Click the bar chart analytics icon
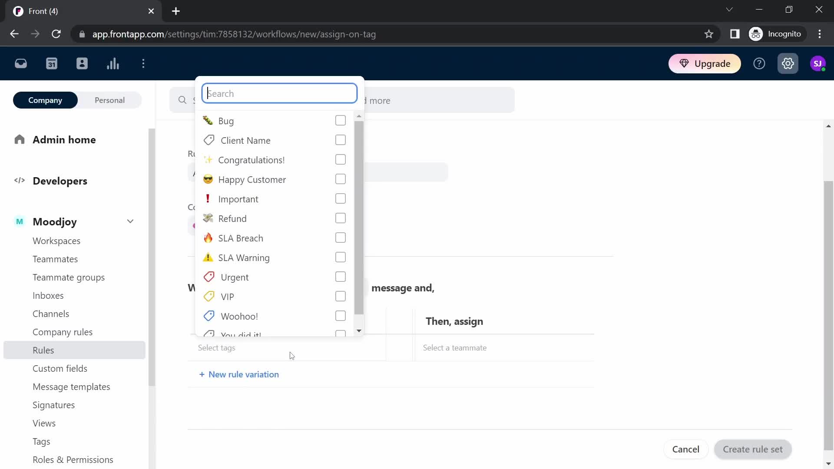The height and width of the screenshot is (469, 834). 113,63
